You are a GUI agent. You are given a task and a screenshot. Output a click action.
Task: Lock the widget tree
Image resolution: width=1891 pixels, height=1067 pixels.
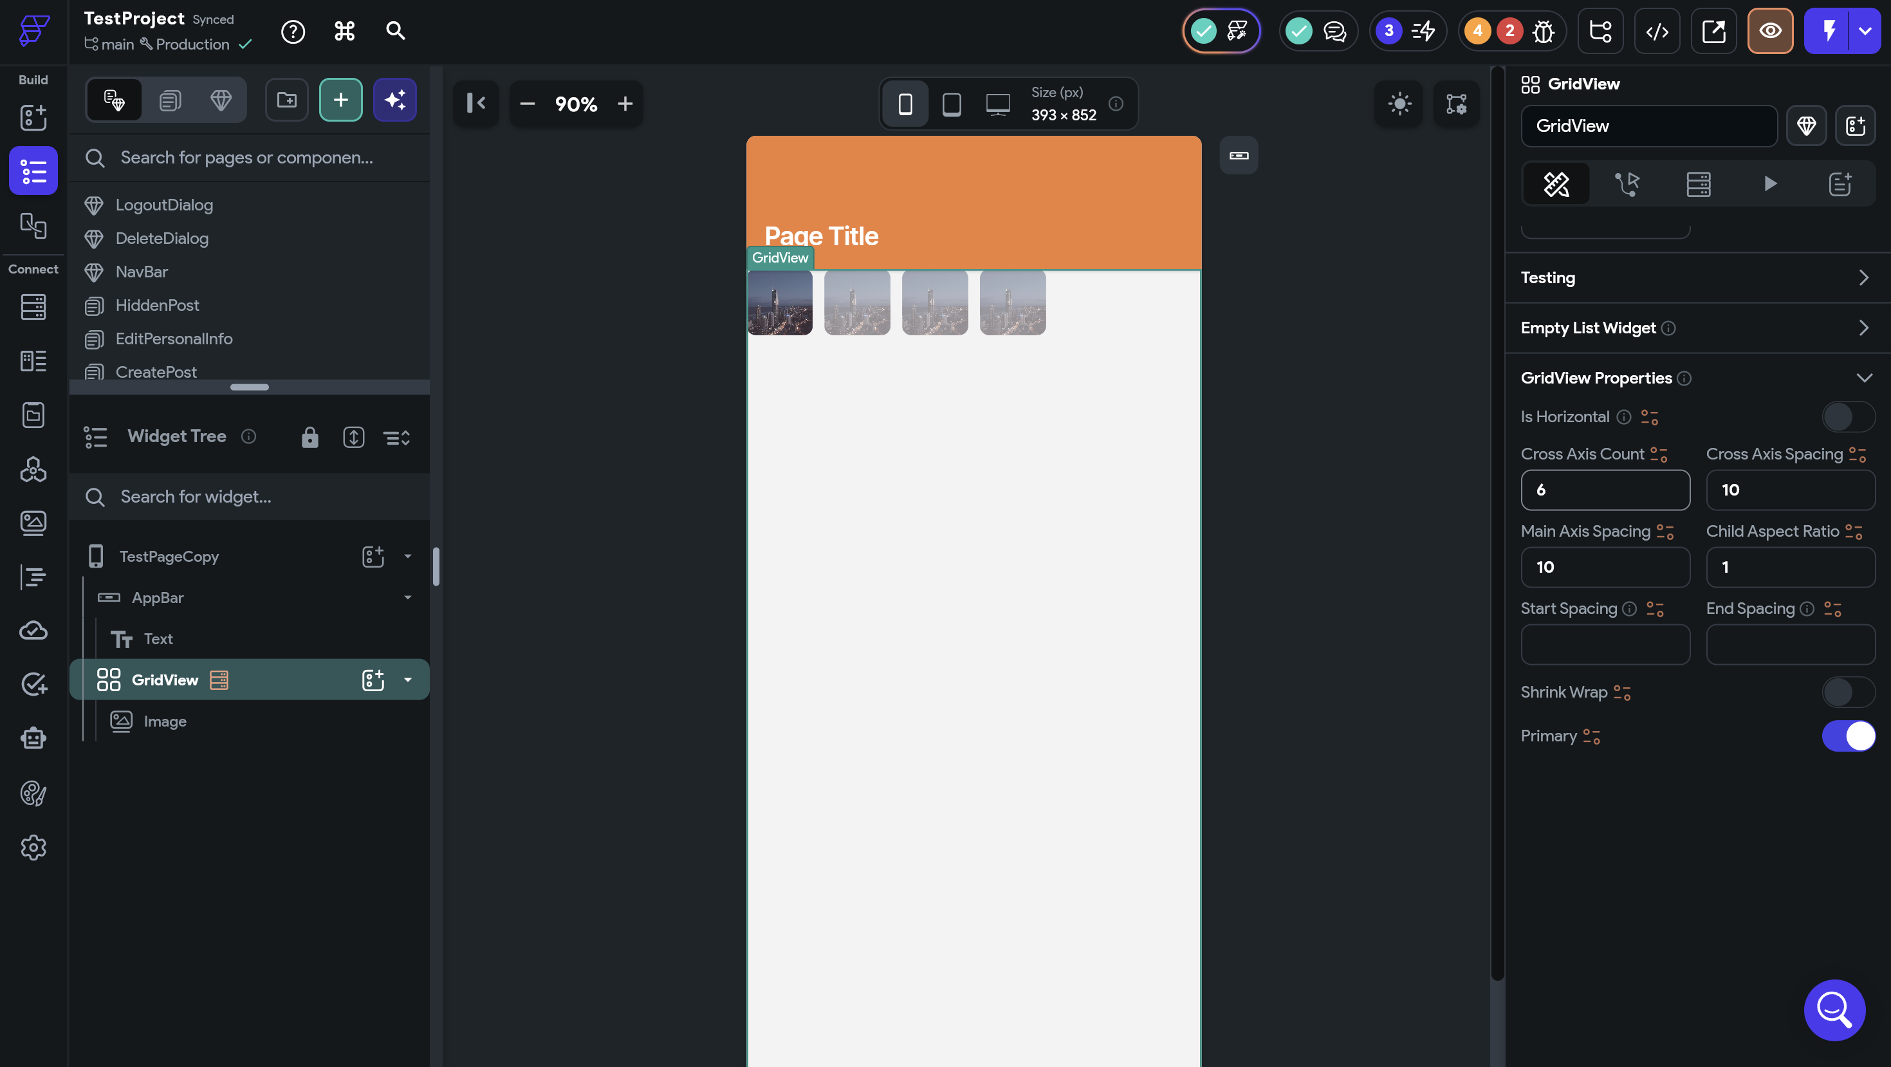pyautogui.click(x=309, y=437)
